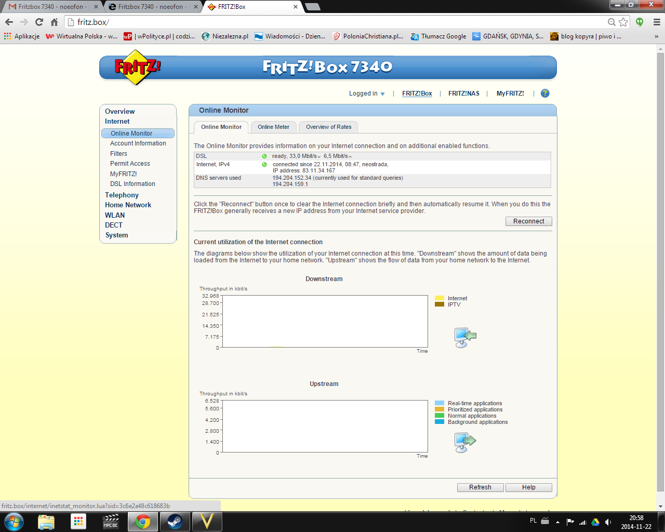Click the yellow Internet legend swatch

tap(440, 298)
